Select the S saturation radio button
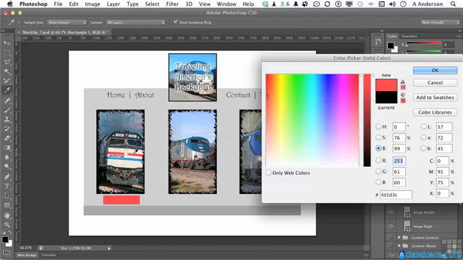The image size is (463, 260). (x=379, y=137)
